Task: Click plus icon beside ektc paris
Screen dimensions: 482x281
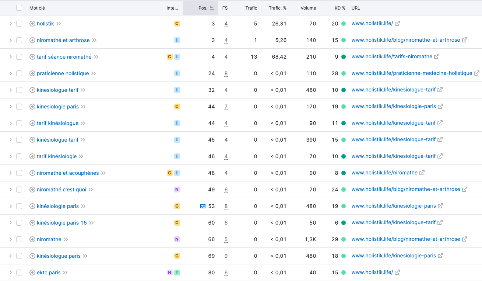Action: coord(32,273)
